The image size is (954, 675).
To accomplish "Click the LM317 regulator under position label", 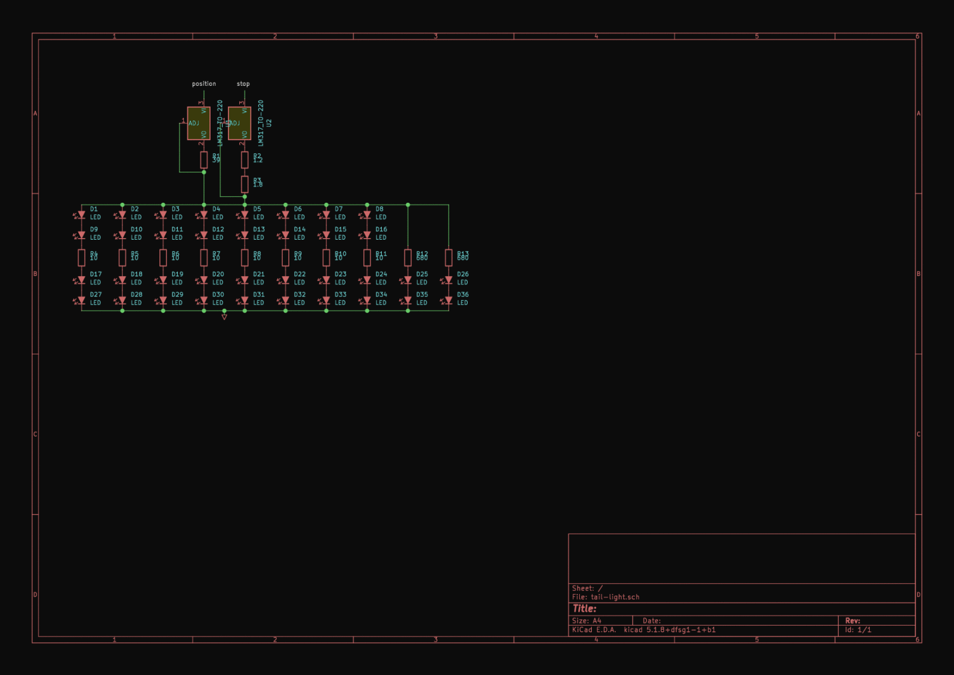I will (199, 123).
